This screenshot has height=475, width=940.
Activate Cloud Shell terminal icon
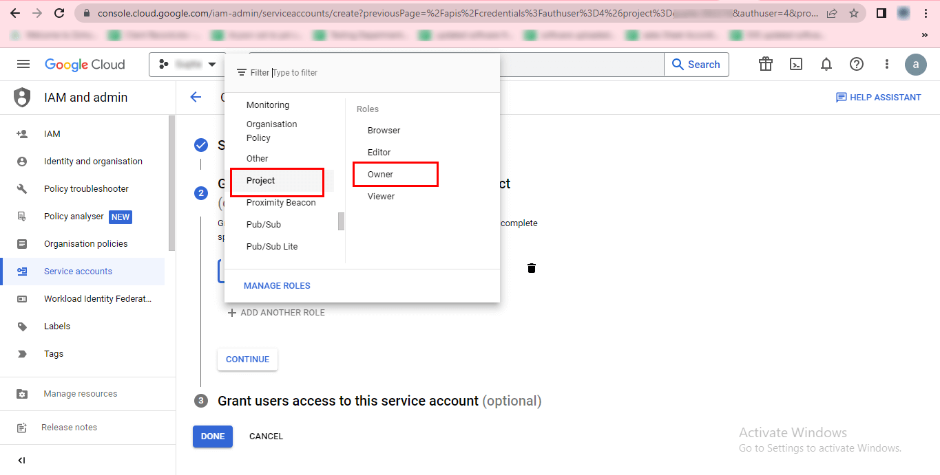click(796, 64)
